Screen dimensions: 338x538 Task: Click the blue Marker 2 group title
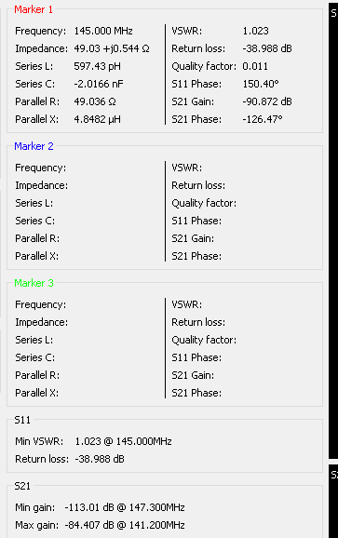(x=34, y=146)
